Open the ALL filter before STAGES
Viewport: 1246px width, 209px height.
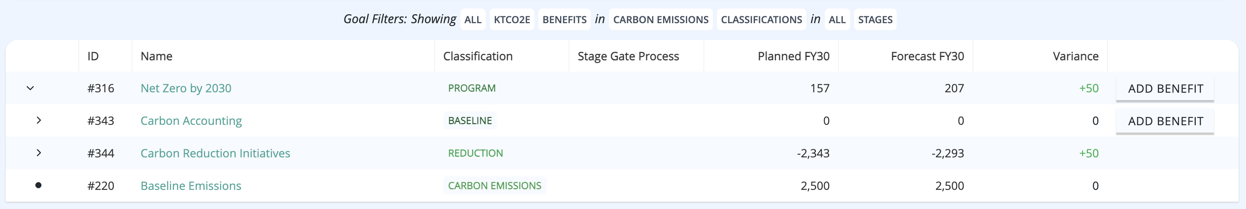[x=837, y=20]
